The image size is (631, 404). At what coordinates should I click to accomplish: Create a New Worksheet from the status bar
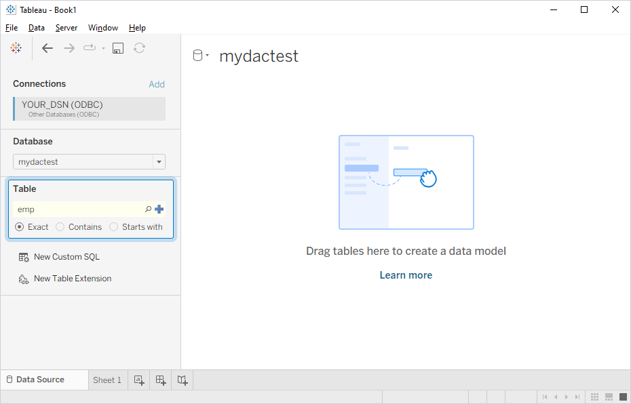click(138, 380)
